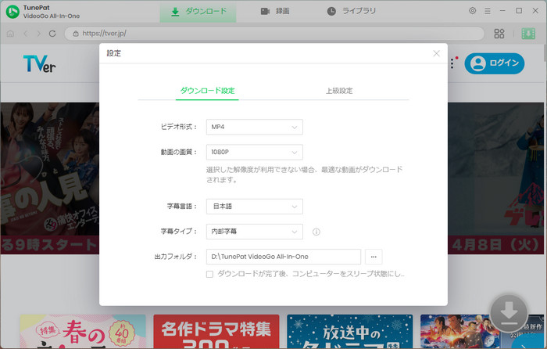
Task: Open the left hero drama banner
Action: pyautogui.click(x=49, y=178)
